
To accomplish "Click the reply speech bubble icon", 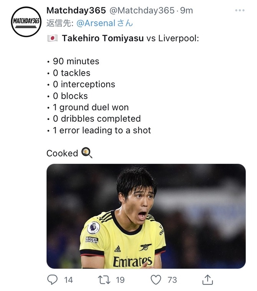I will click(x=52, y=279).
